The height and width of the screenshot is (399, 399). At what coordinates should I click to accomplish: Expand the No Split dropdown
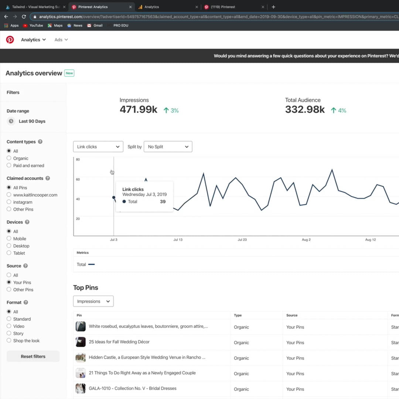coord(168,147)
